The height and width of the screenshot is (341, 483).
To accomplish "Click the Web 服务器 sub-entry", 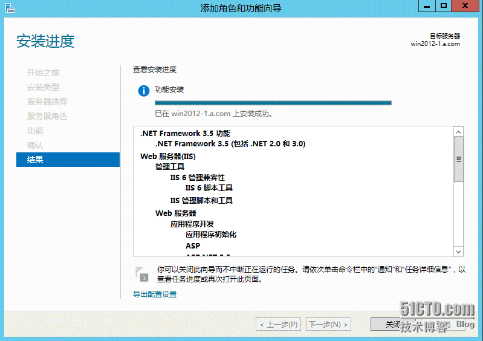I will [176, 213].
